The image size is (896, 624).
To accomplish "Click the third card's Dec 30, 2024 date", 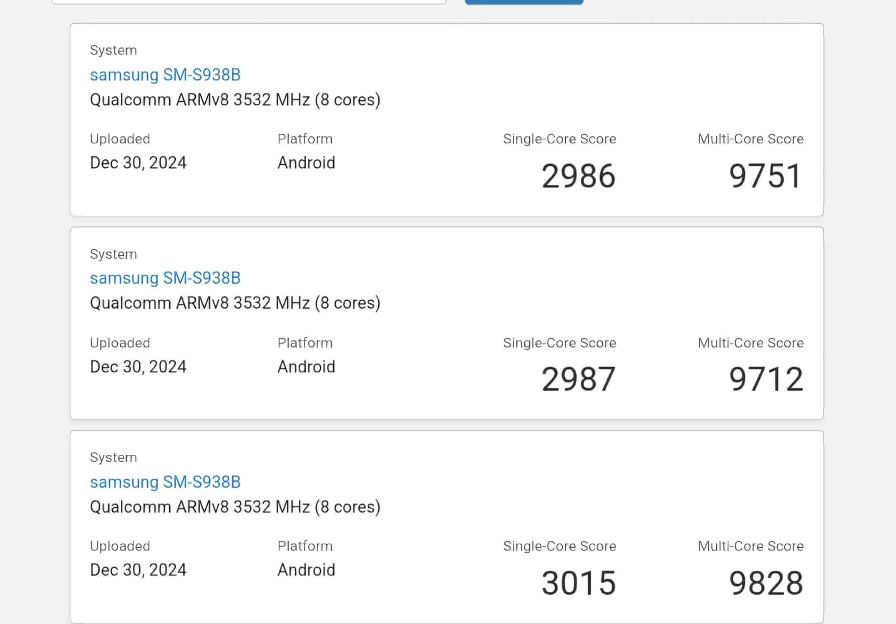I will [x=138, y=570].
